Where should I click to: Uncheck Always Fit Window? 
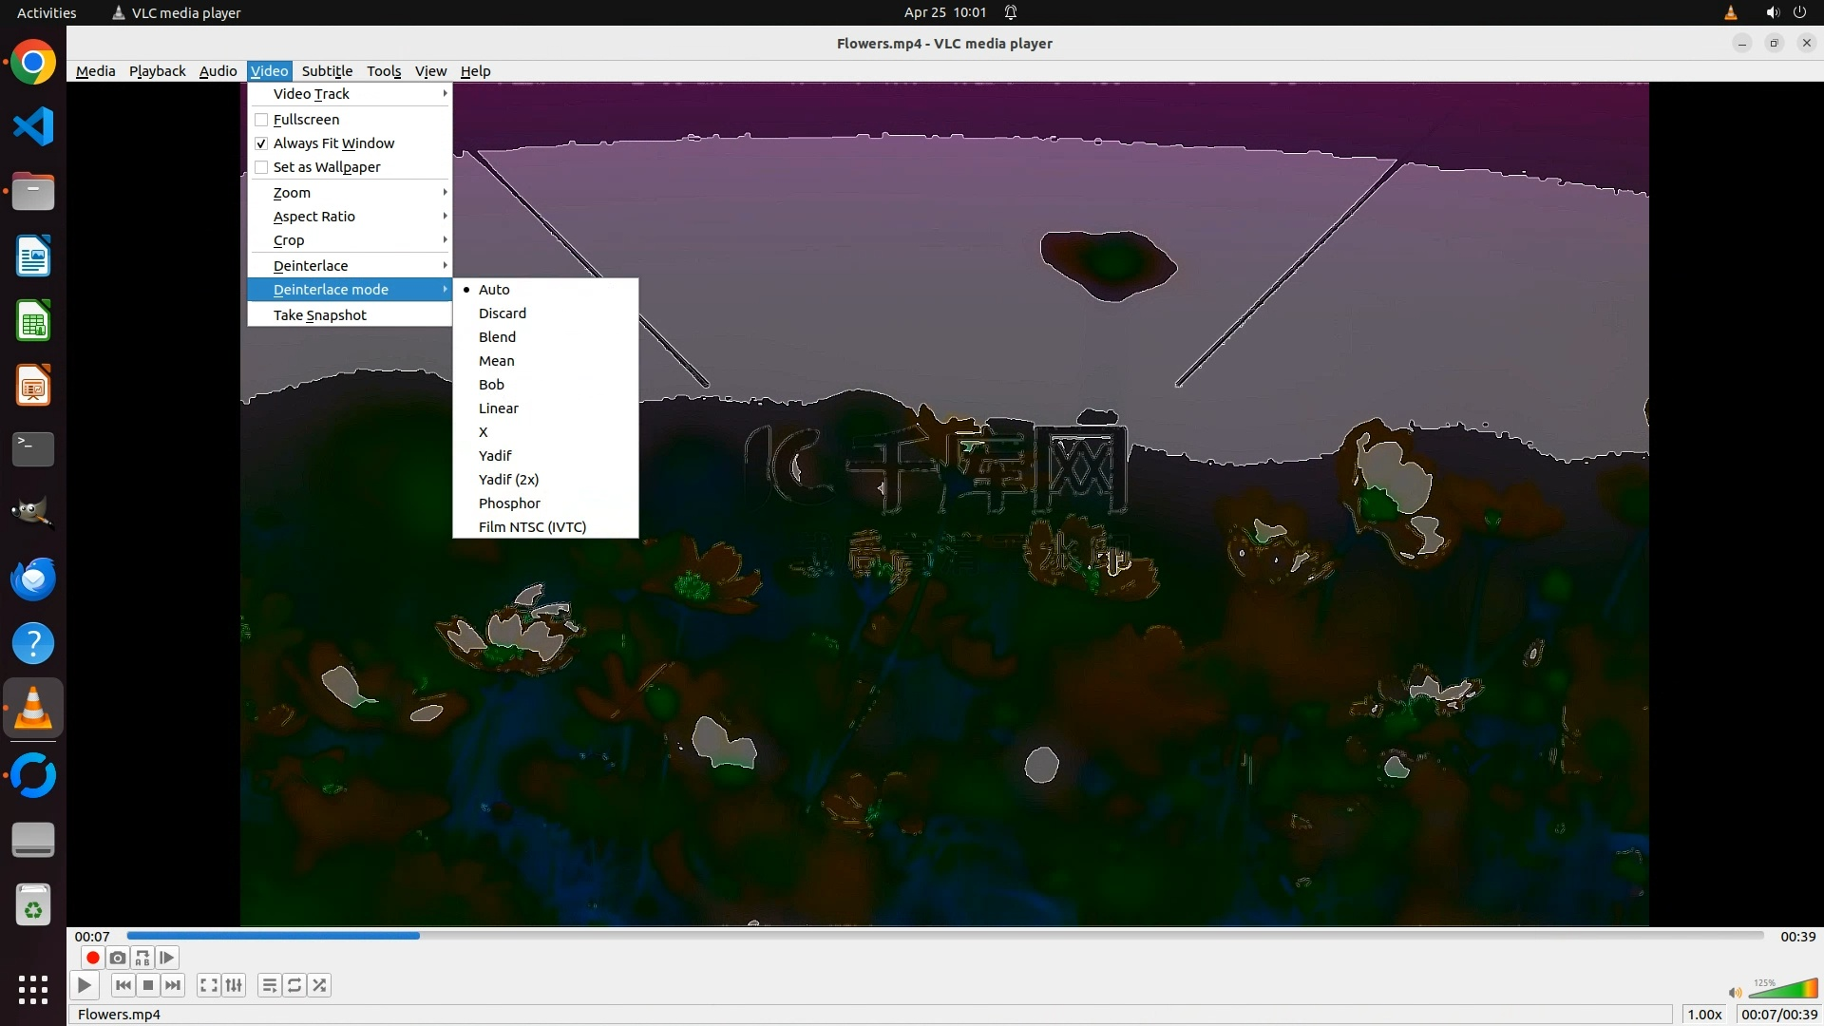click(261, 143)
